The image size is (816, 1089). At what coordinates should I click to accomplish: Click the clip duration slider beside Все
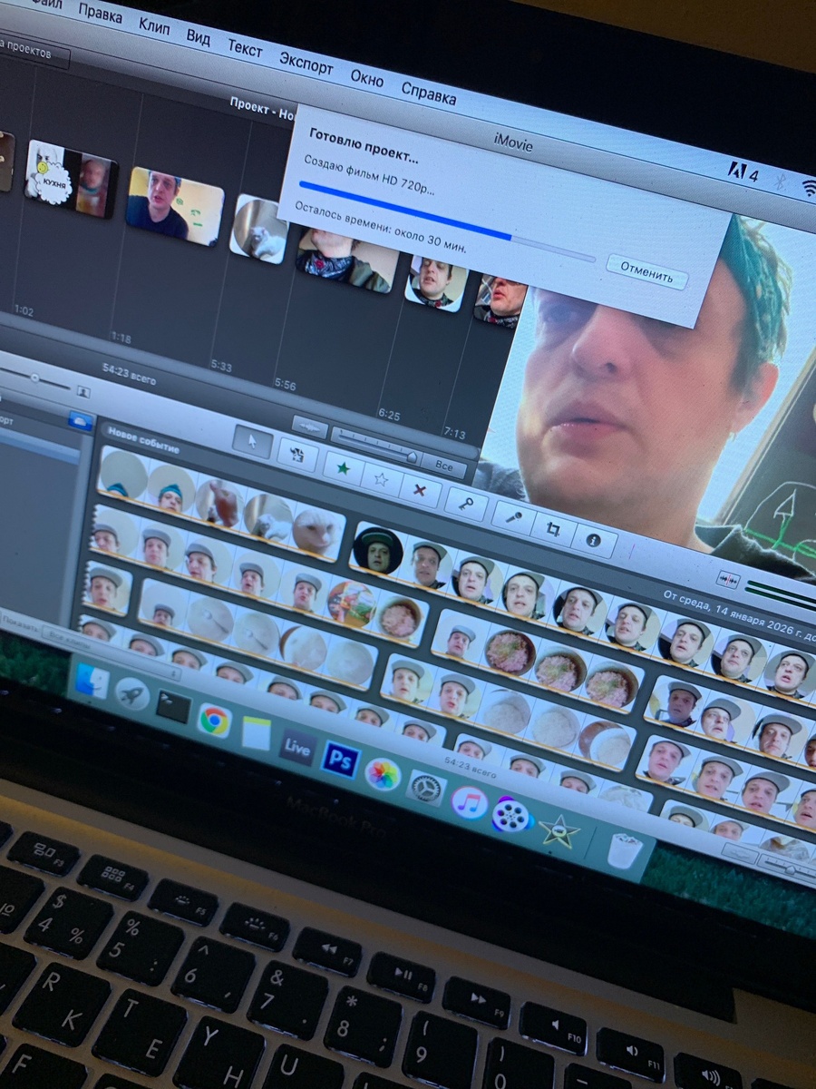click(375, 445)
